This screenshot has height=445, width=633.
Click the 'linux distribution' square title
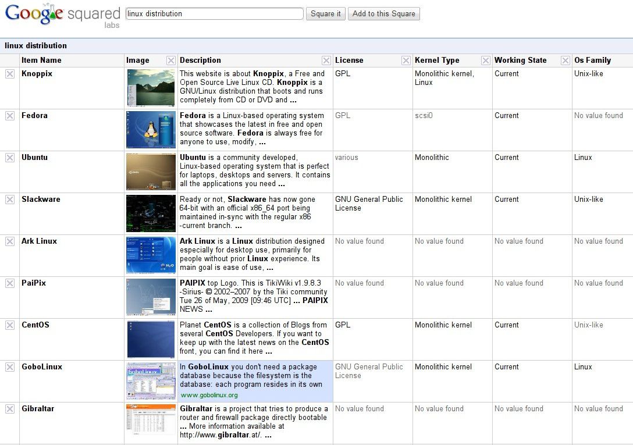tap(36, 45)
